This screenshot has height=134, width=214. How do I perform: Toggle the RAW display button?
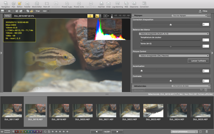coord(8,16)
